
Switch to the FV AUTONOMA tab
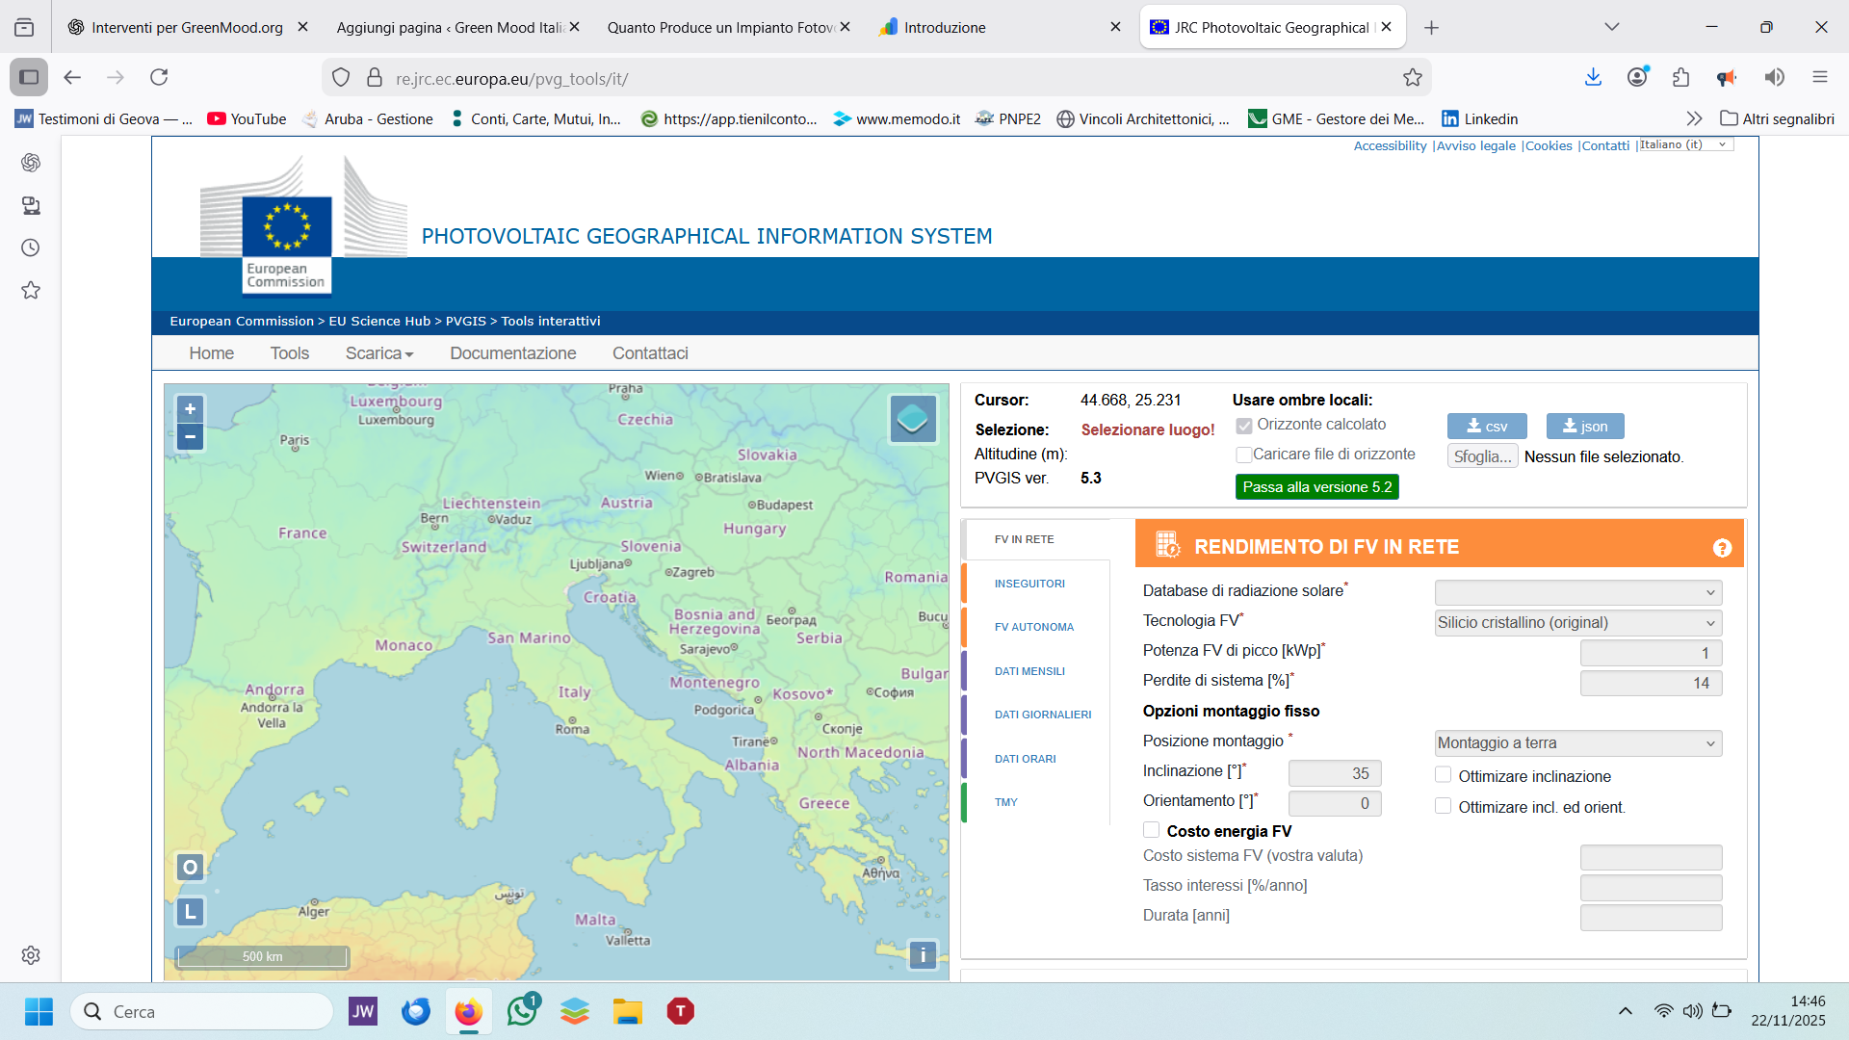(1034, 626)
